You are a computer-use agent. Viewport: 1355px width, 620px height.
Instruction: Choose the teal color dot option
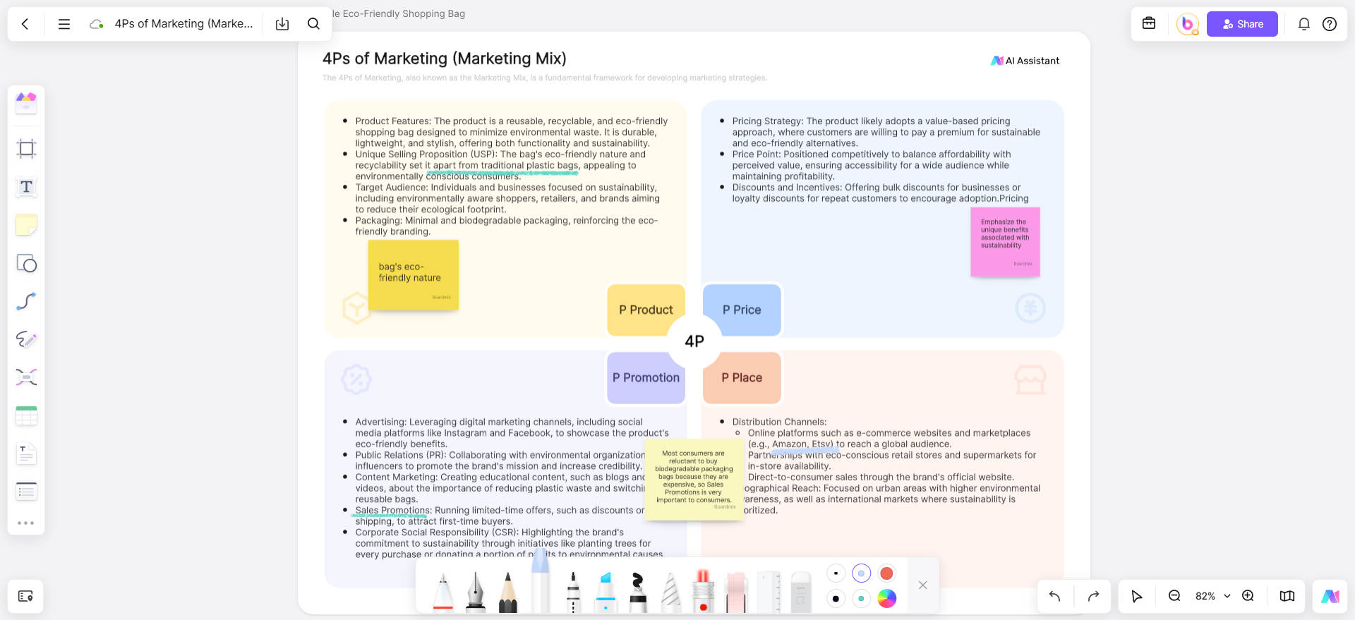coord(861,599)
